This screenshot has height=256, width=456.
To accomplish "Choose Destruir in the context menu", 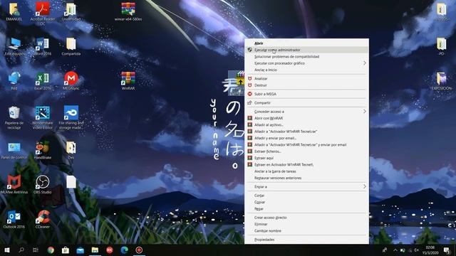I will 307,85.
